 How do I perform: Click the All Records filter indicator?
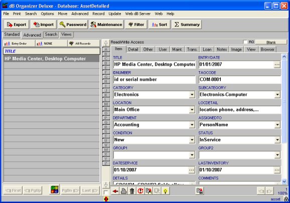[x=84, y=44]
